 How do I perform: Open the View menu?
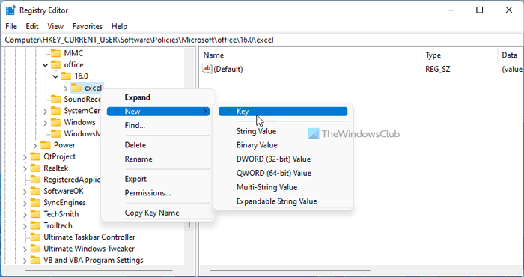(55, 26)
